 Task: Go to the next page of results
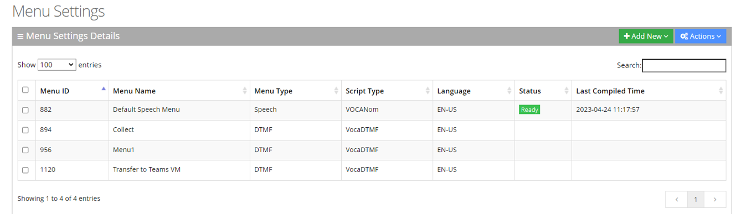pyautogui.click(x=715, y=199)
